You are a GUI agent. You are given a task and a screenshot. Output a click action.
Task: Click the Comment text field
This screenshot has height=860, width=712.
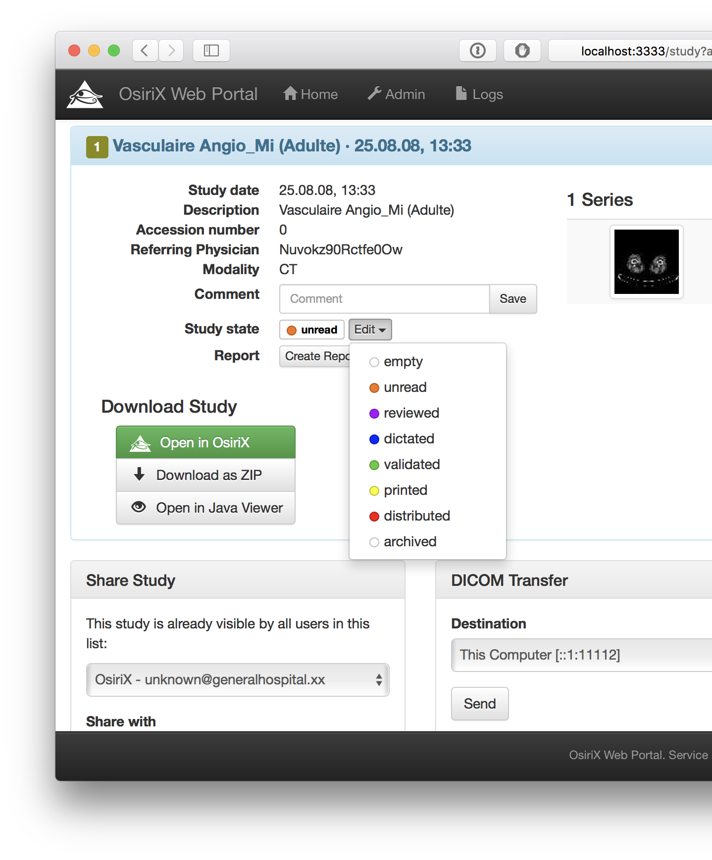point(385,299)
